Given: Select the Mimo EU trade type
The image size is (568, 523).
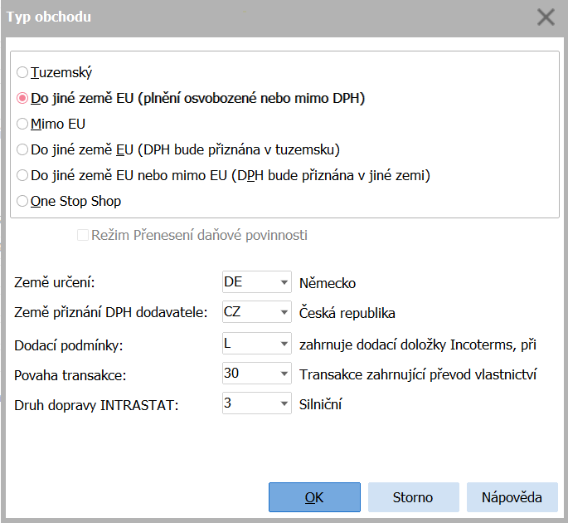Looking at the screenshot, I should point(22,124).
